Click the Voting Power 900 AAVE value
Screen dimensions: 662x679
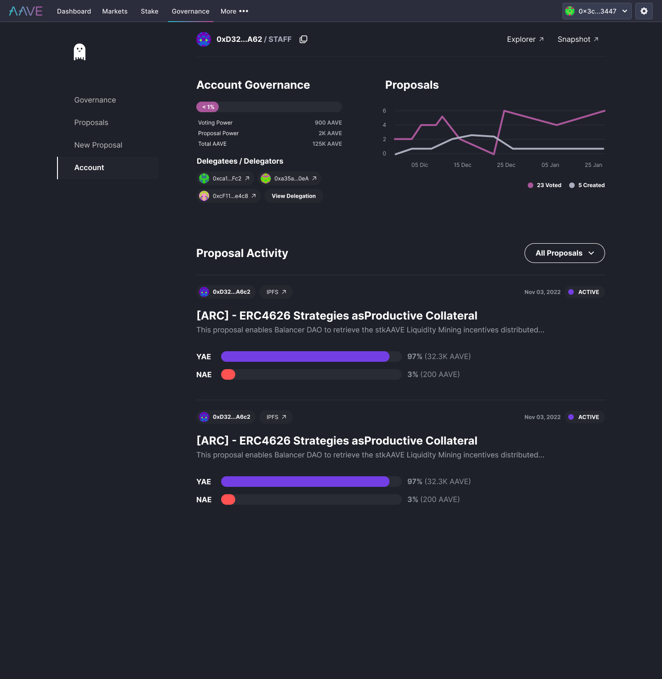[x=328, y=123]
